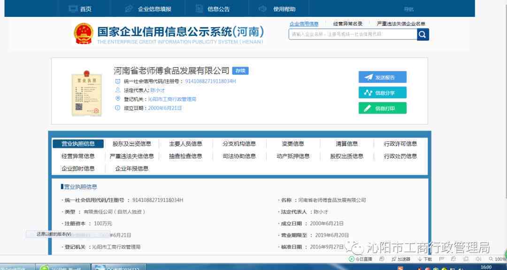This screenshot has width=507, height=270.
Task: Click the paper plane icon on 发送报告
Action: [x=369, y=77]
